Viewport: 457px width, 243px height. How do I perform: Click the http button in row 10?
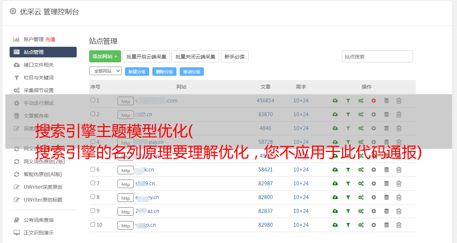[x=126, y=226]
